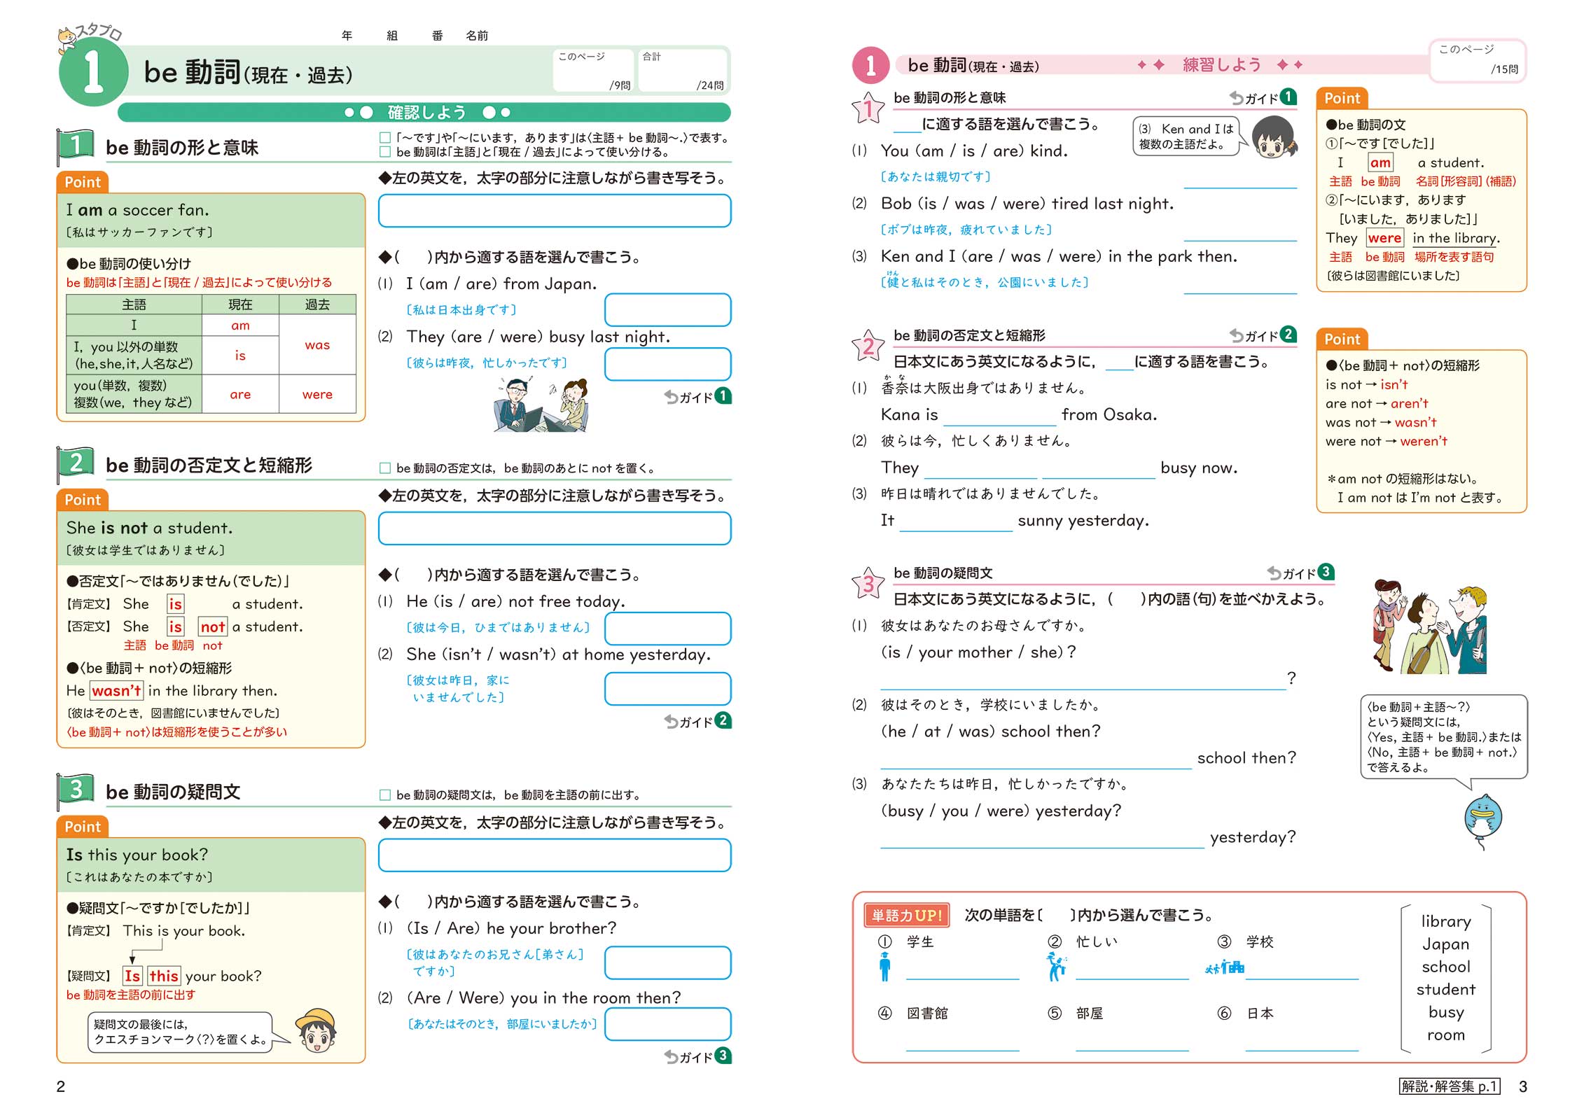
Task: Click the pink star icon for exercise 3
Action: [x=868, y=584]
